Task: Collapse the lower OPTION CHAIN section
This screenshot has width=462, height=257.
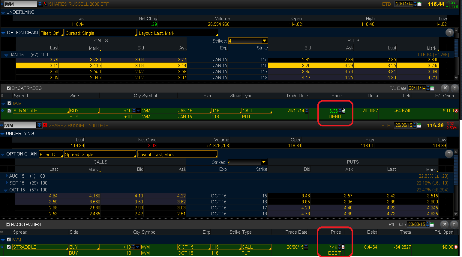Action: [x=3, y=154]
